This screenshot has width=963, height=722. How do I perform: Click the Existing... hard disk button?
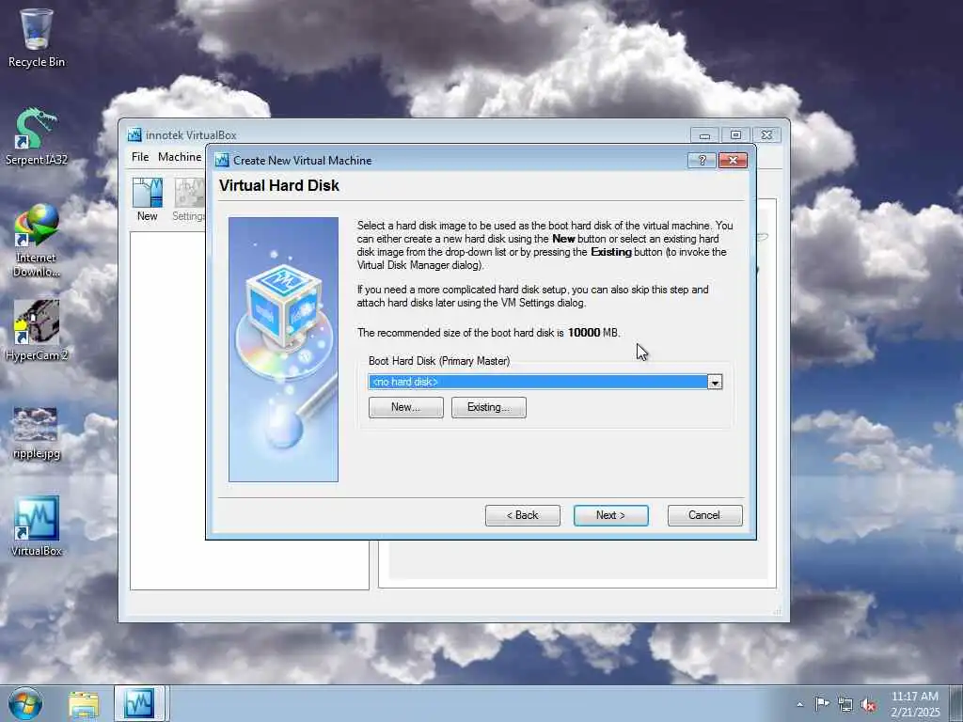tap(489, 407)
